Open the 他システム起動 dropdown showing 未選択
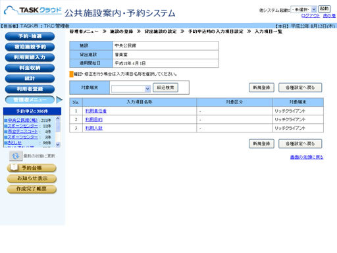The height and width of the screenshot is (253, 337). click(303, 9)
